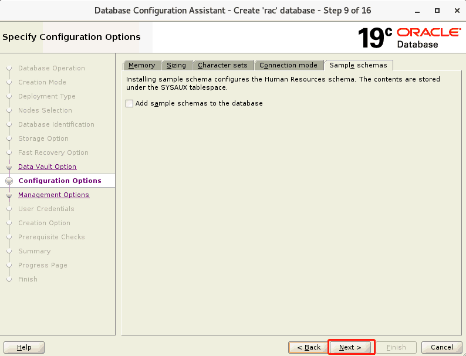Close the Database Configuration Assistant window
Screen dimensions: 466x356
coord(457,11)
